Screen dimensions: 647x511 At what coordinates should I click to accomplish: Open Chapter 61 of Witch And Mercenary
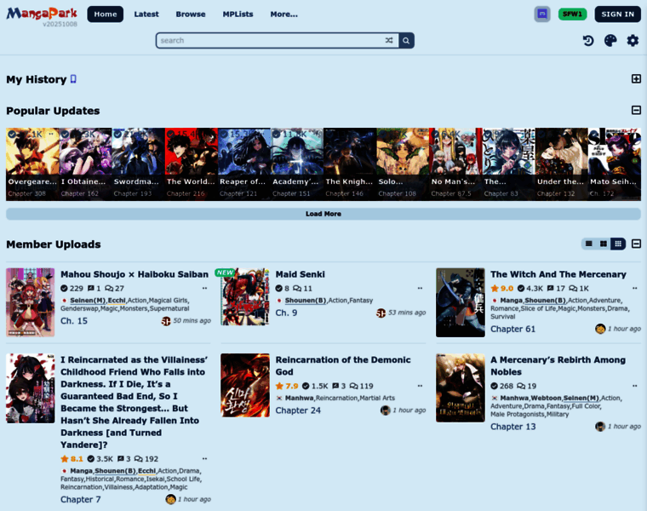tap(512, 329)
